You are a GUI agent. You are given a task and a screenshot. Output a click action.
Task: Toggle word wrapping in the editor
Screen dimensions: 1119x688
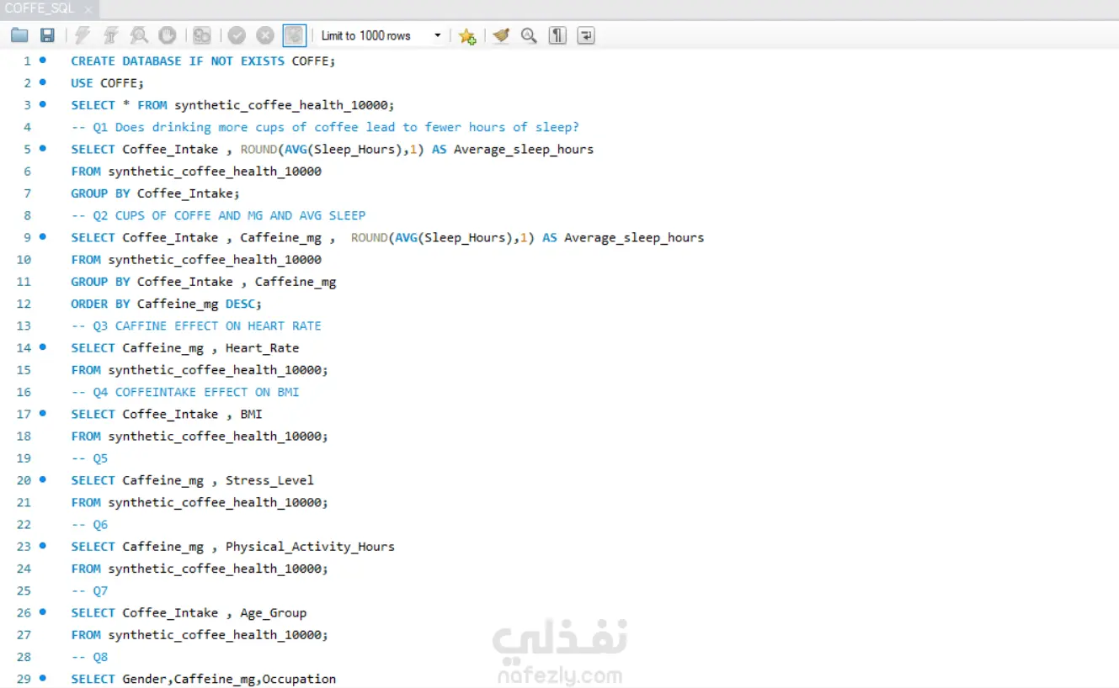586,35
